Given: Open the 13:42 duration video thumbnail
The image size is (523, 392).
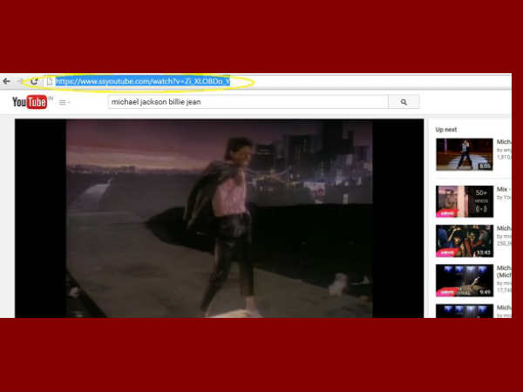Looking at the screenshot, I should tap(465, 241).
